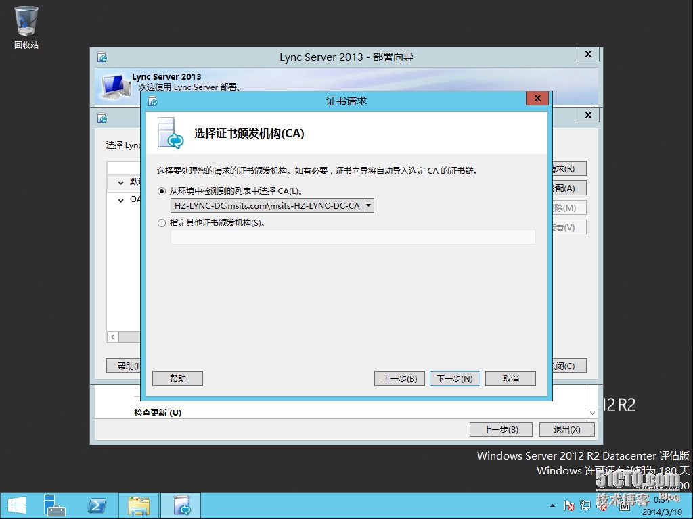The height and width of the screenshot is (519, 693).
Task: Click Next step (N) button
Action: (455, 378)
